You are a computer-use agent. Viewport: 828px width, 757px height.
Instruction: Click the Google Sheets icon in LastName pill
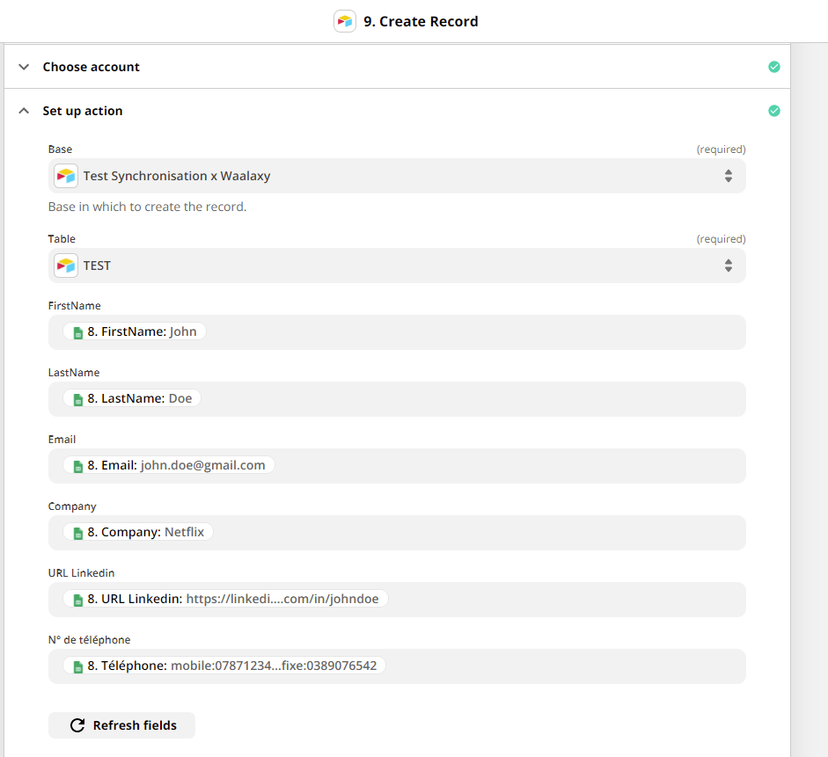(x=78, y=399)
